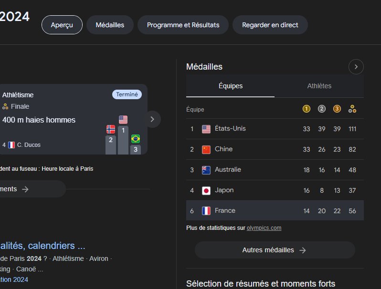Open the Médailles chip
Image resolution: width=381 pixels, height=289 pixels.
point(110,25)
